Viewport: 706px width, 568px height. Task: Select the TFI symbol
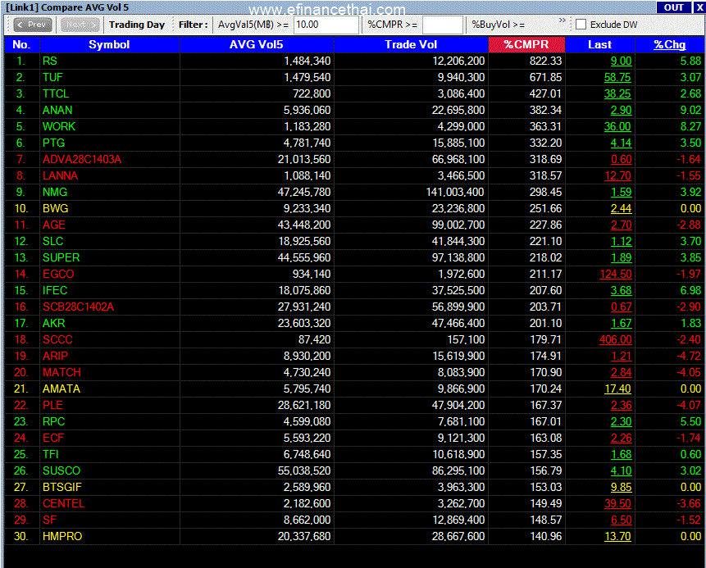pyautogui.click(x=51, y=454)
